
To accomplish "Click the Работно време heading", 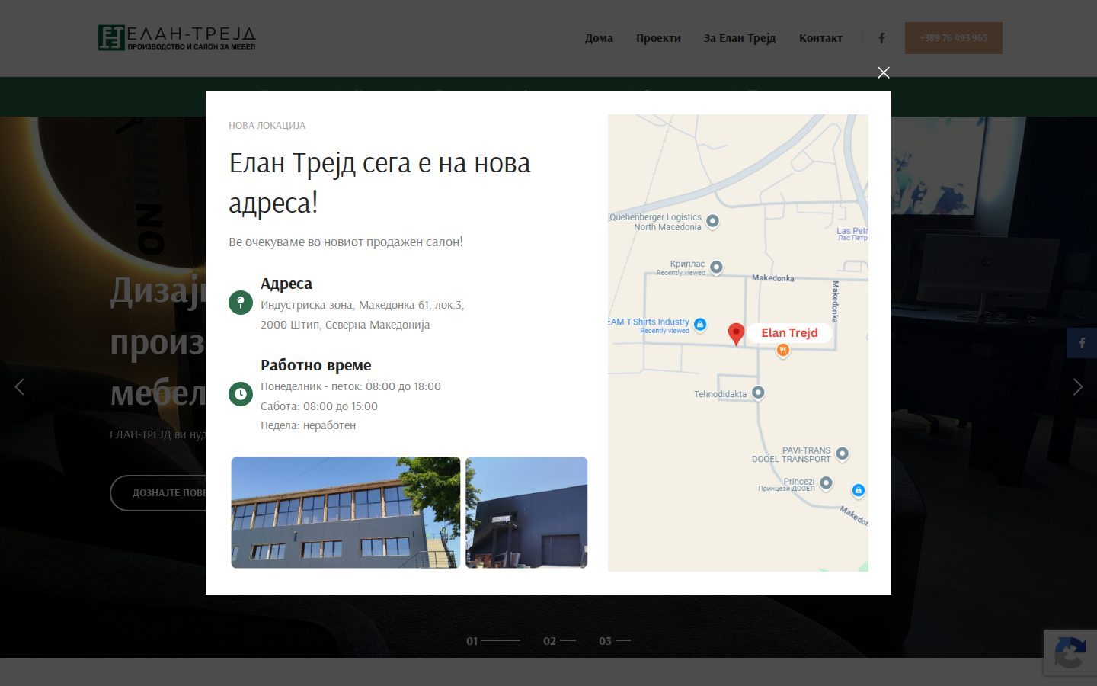I will pos(316,365).
